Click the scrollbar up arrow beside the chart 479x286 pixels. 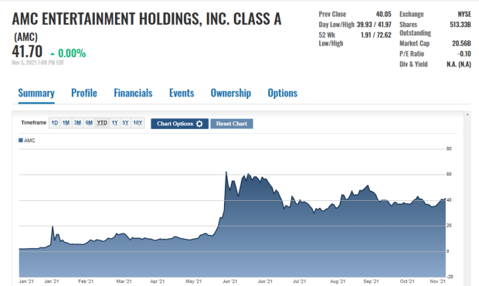[x=467, y=114]
